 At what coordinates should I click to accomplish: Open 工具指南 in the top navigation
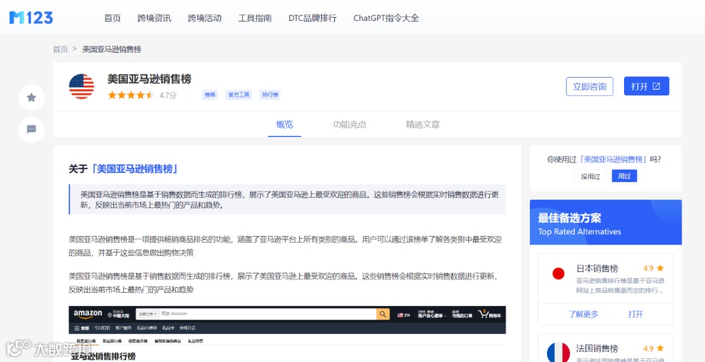(255, 18)
